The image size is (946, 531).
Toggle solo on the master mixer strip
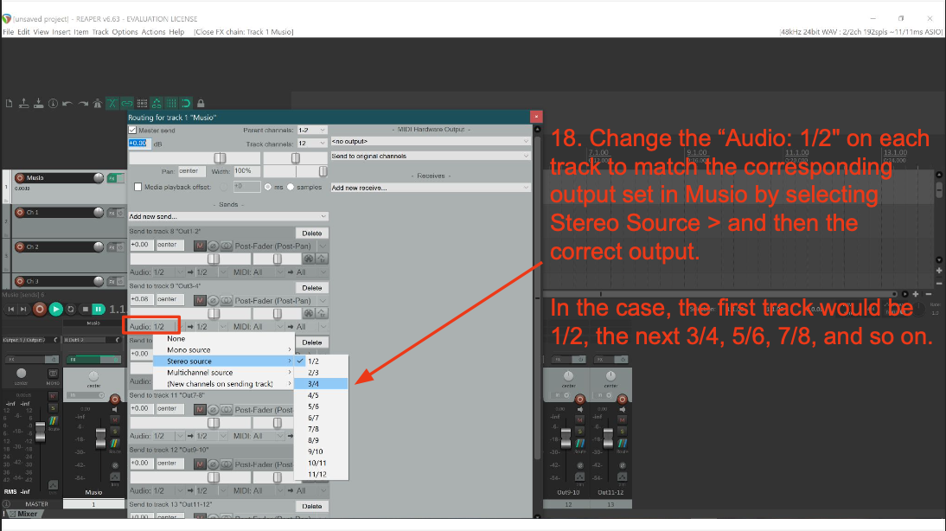53,408
